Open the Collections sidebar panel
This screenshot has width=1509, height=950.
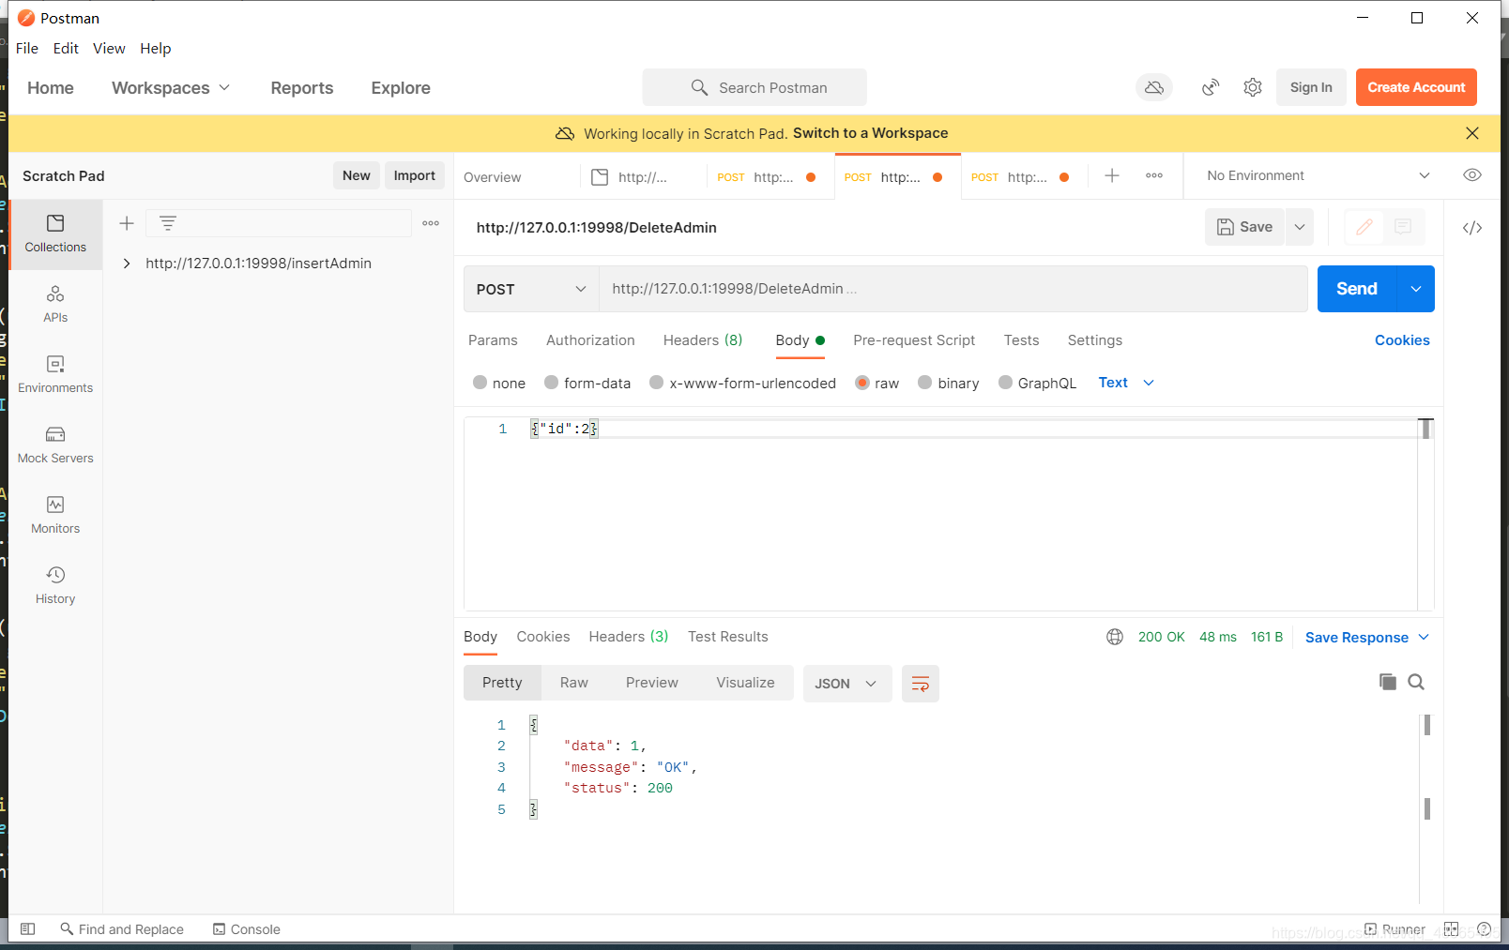coord(55,234)
